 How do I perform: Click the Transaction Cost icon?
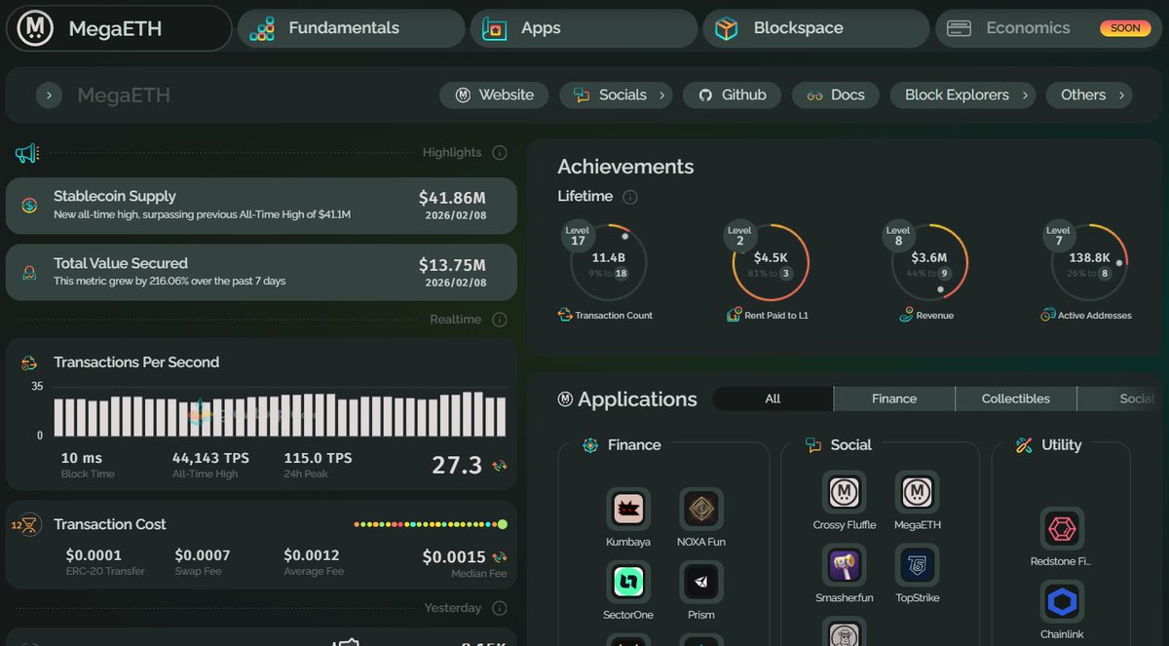pyautogui.click(x=27, y=524)
